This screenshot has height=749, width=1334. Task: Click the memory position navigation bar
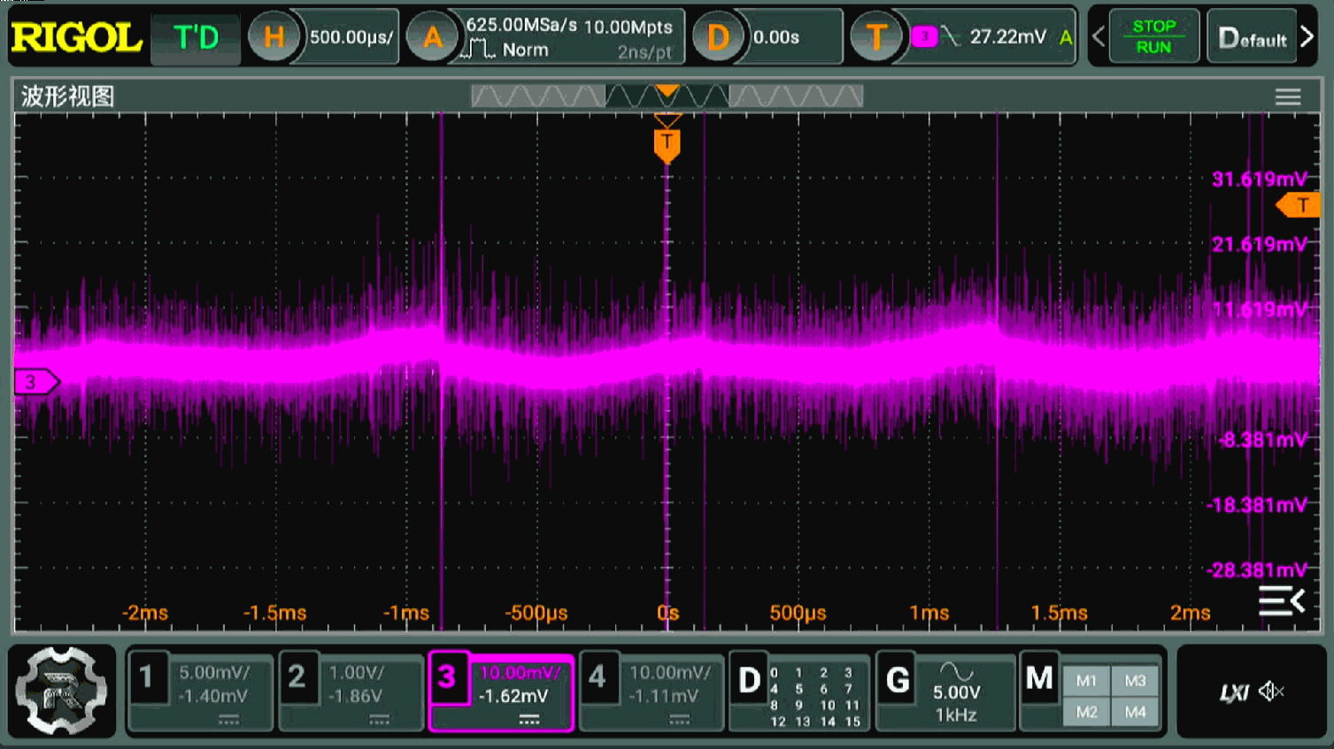(667, 96)
